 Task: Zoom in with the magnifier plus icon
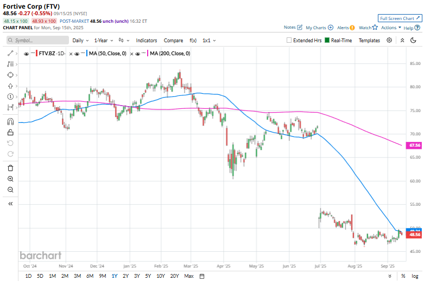(10, 179)
